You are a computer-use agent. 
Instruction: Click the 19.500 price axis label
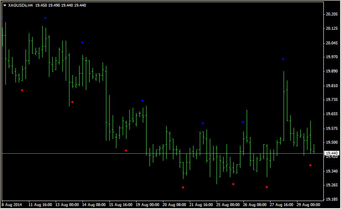(332, 142)
